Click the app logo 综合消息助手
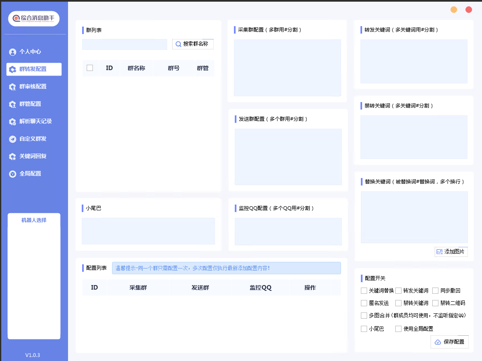Image resolution: width=482 pixels, height=361 pixels. (34, 18)
